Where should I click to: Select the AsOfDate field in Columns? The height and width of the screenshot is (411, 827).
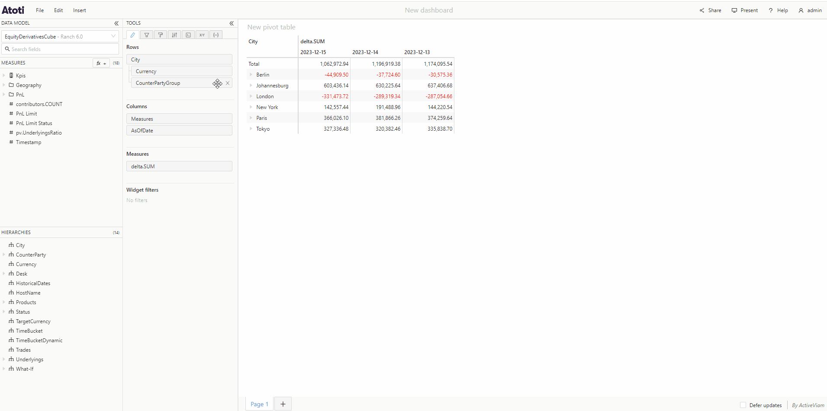coord(179,130)
